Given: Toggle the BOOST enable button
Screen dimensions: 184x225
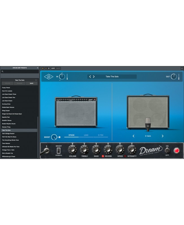Looking at the screenshot, I should (x=59, y=137).
